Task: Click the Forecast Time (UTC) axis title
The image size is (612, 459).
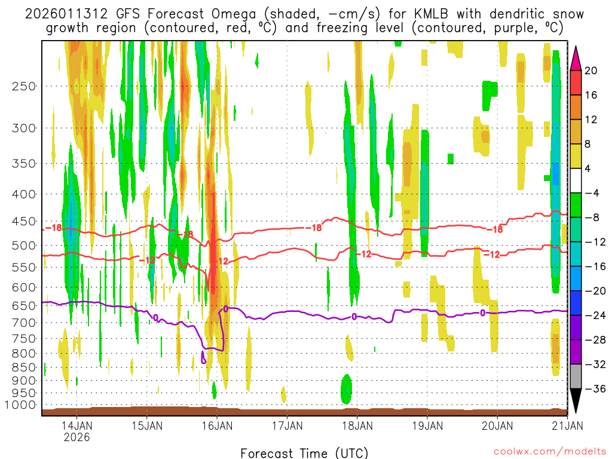Action: point(304,453)
